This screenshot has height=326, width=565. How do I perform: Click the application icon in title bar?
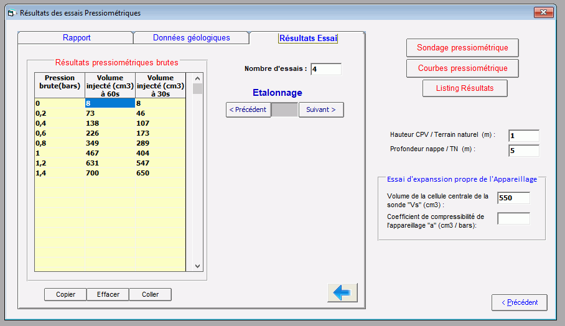point(11,12)
